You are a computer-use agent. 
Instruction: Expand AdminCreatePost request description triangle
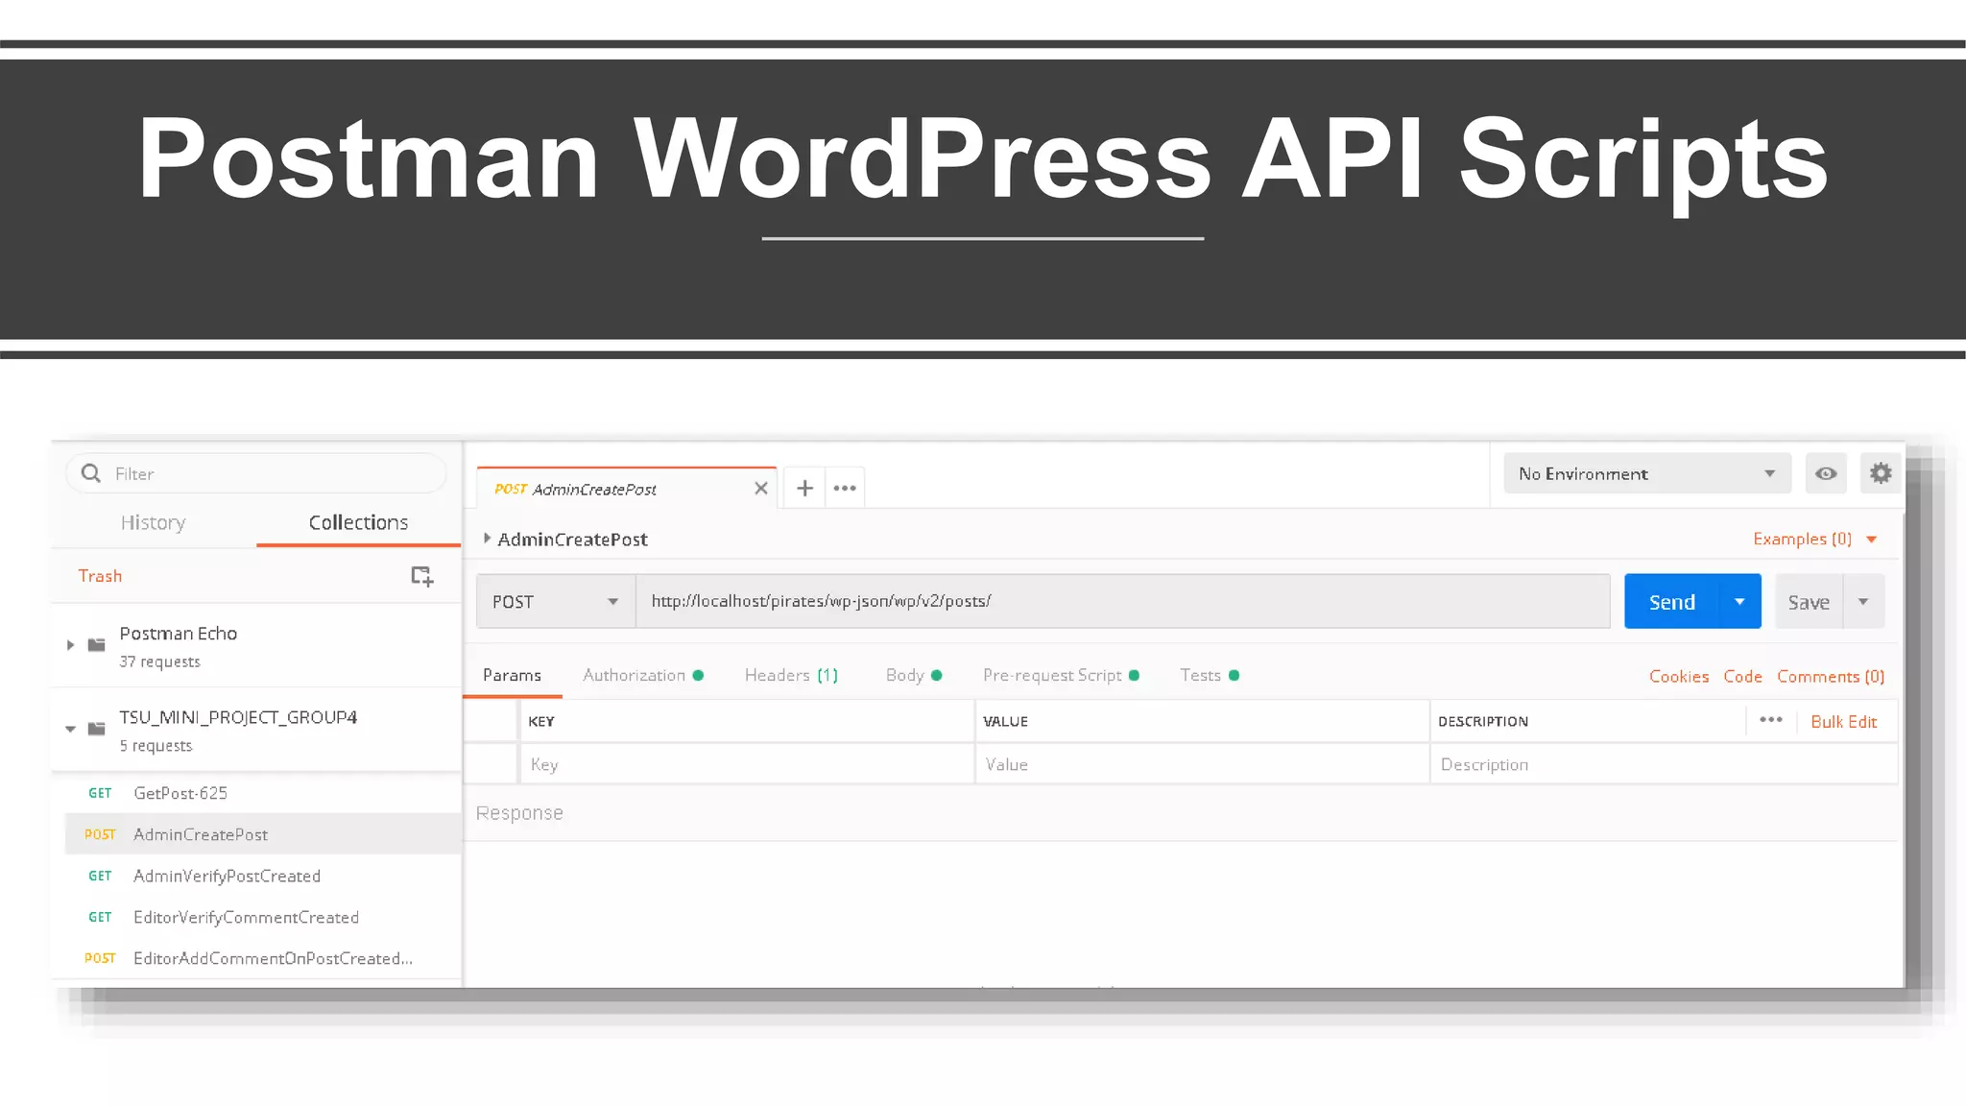(487, 539)
